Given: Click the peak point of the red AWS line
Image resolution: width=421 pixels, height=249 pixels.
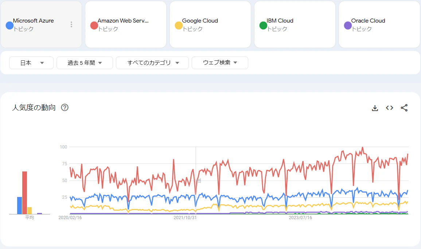Looking at the screenshot, I should (362, 147).
